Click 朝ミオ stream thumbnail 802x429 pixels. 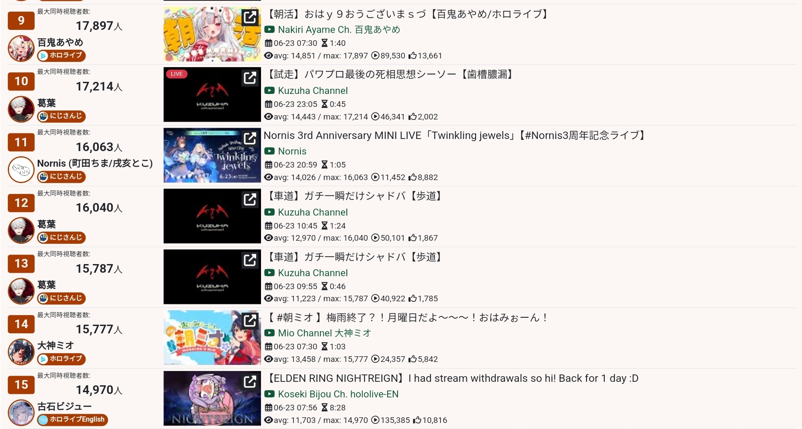(212, 338)
